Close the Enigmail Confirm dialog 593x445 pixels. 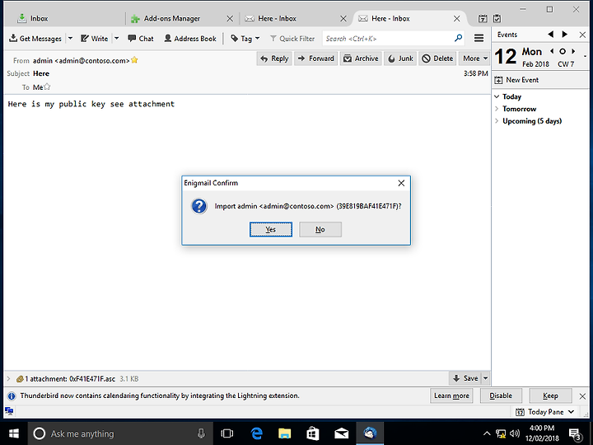401,183
